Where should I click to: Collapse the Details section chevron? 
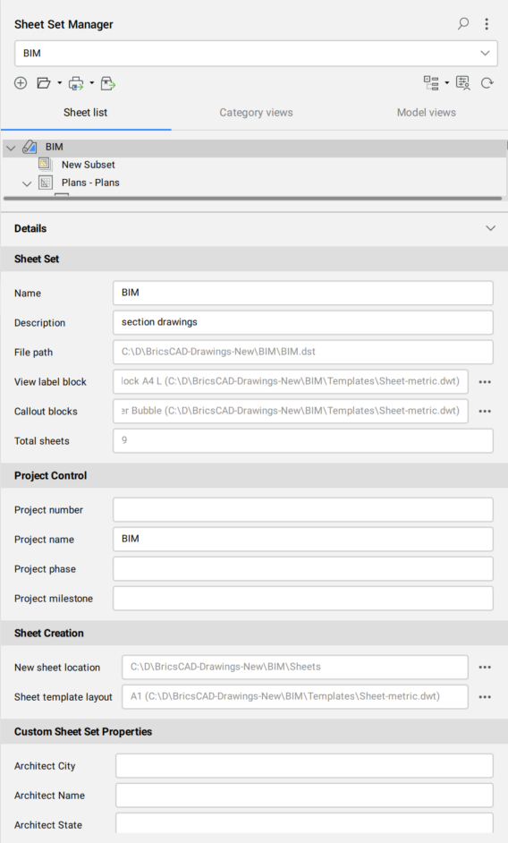(x=490, y=228)
